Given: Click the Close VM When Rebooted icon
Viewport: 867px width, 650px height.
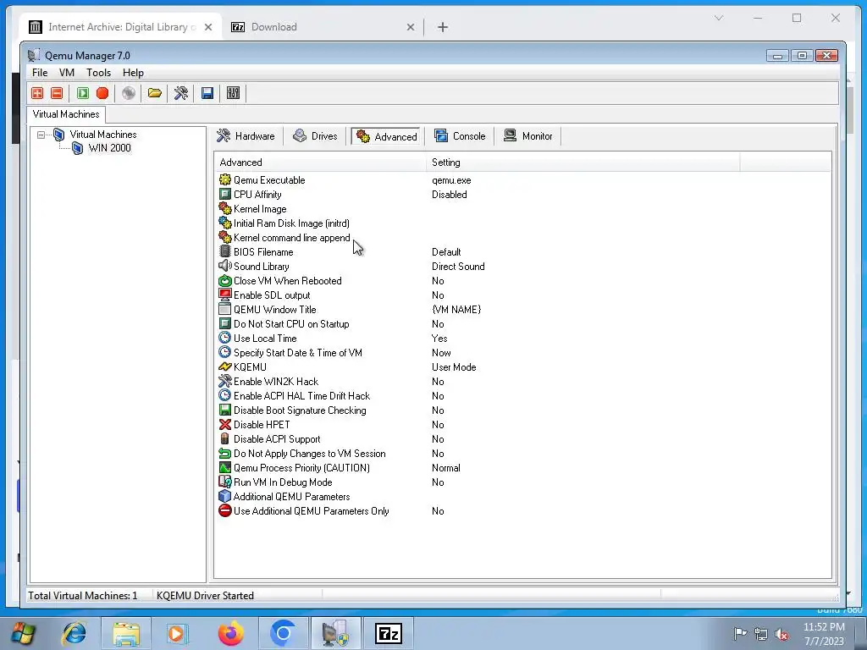Looking at the screenshot, I should point(225,280).
